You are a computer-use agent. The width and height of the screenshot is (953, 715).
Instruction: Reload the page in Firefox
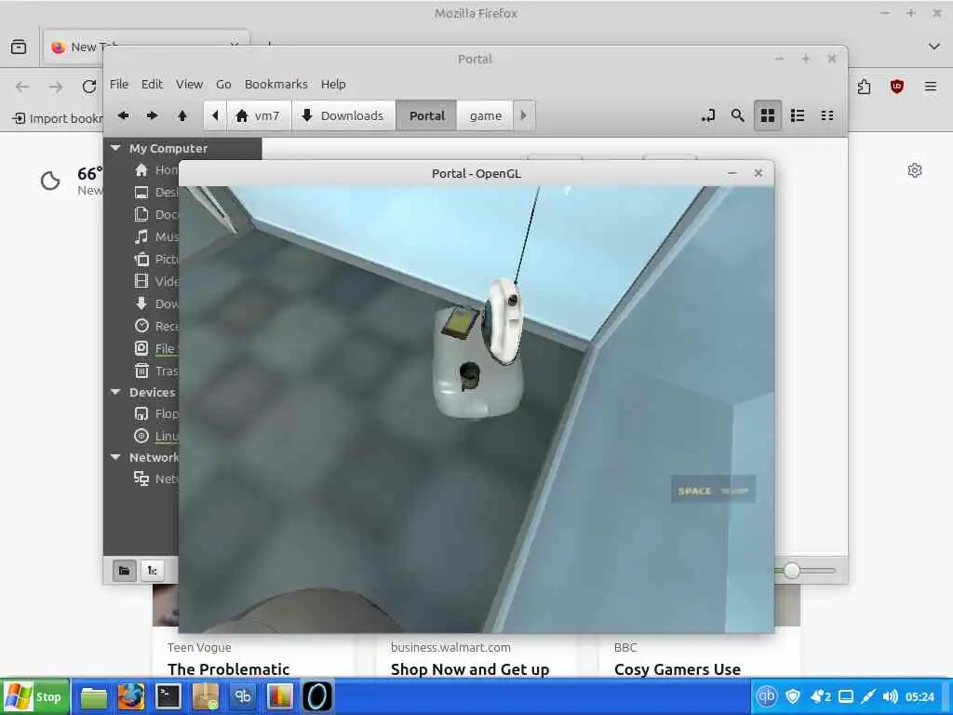click(x=89, y=87)
